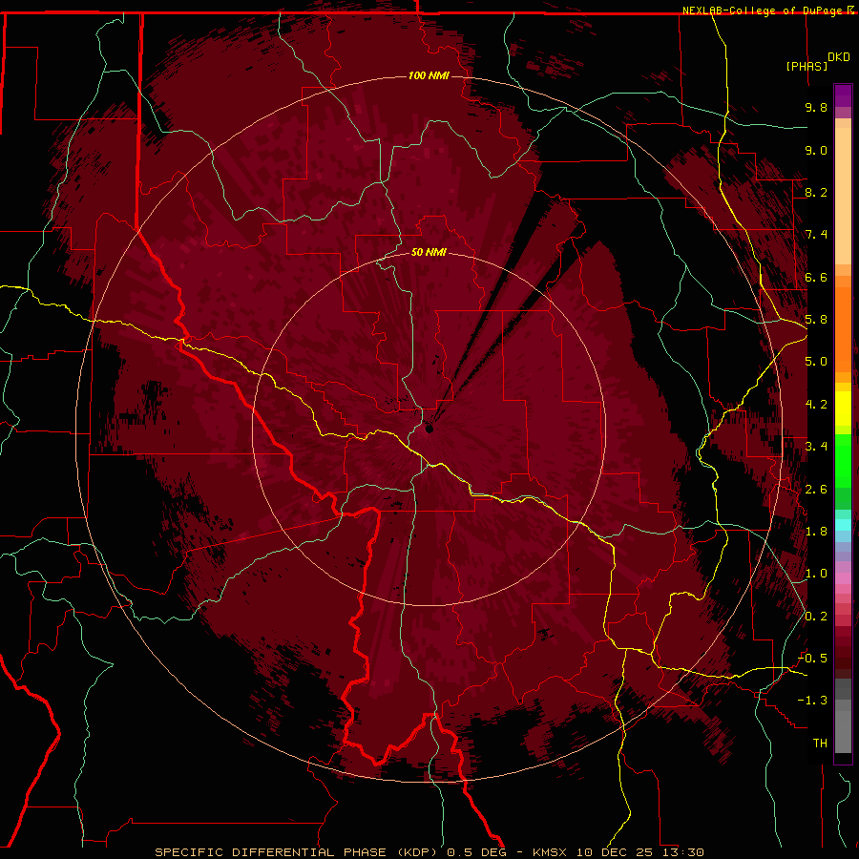Click the 8.2 value on the color scale
The width and height of the screenshot is (859, 859).
click(x=816, y=192)
